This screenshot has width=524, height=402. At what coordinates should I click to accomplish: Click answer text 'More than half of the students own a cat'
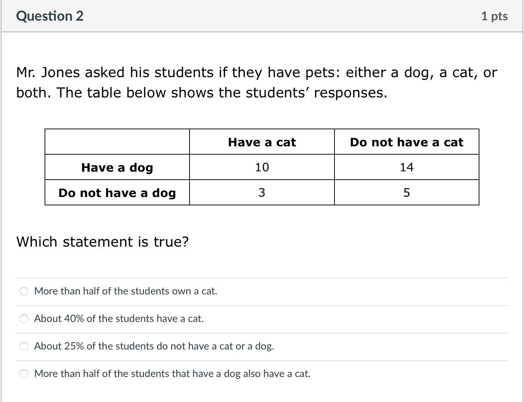125,291
